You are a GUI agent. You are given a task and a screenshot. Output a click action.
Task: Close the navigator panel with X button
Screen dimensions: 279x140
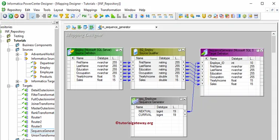click(57, 22)
